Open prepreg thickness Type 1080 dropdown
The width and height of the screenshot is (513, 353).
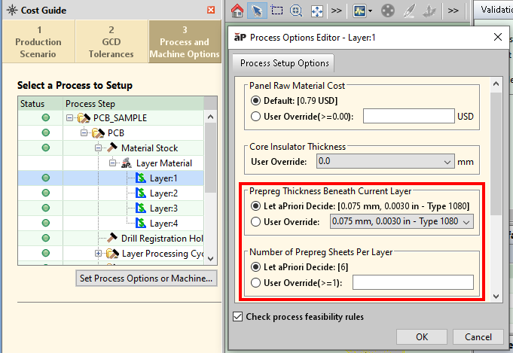[466, 221]
